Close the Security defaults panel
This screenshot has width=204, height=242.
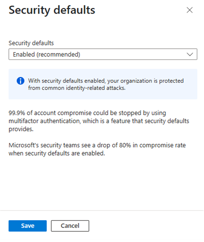tap(189, 10)
